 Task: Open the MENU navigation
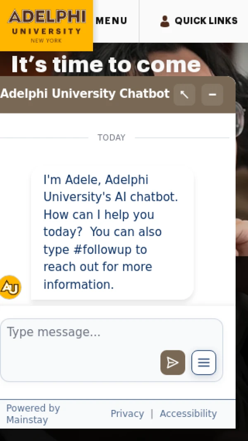111,21
